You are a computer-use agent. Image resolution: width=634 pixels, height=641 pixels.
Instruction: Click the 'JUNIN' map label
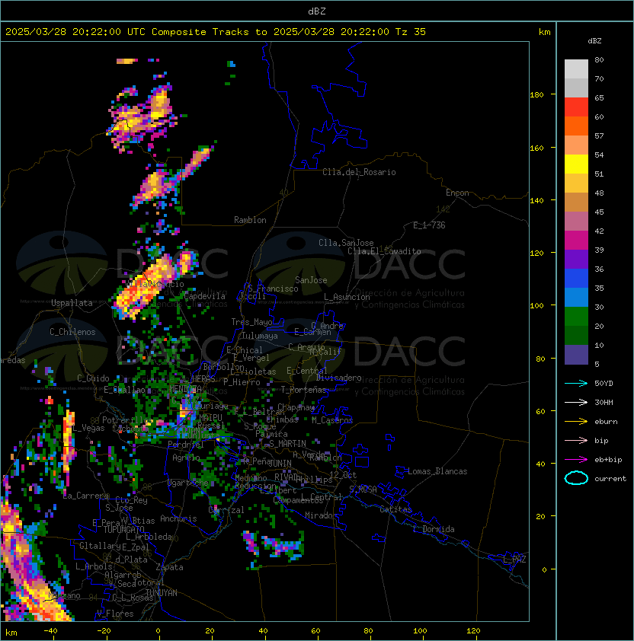pyautogui.click(x=280, y=463)
